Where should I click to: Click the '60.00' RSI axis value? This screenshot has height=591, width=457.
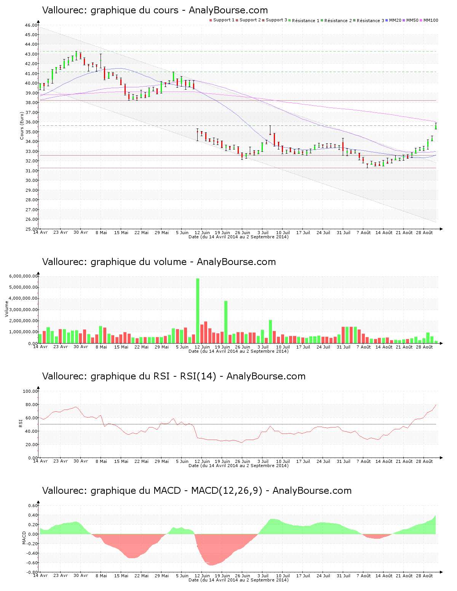point(31,418)
